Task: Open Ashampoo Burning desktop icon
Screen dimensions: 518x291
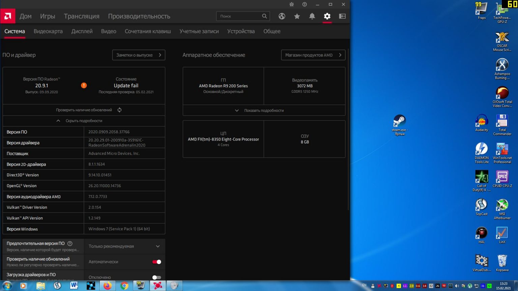Action: click(502, 69)
